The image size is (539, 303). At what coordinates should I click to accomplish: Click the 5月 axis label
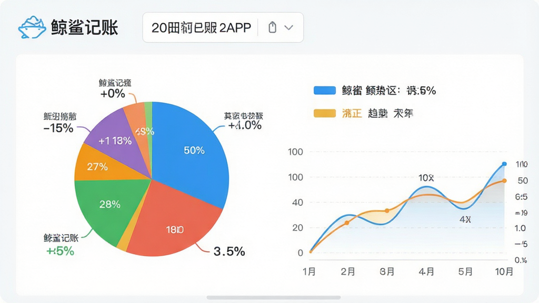(465, 272)
